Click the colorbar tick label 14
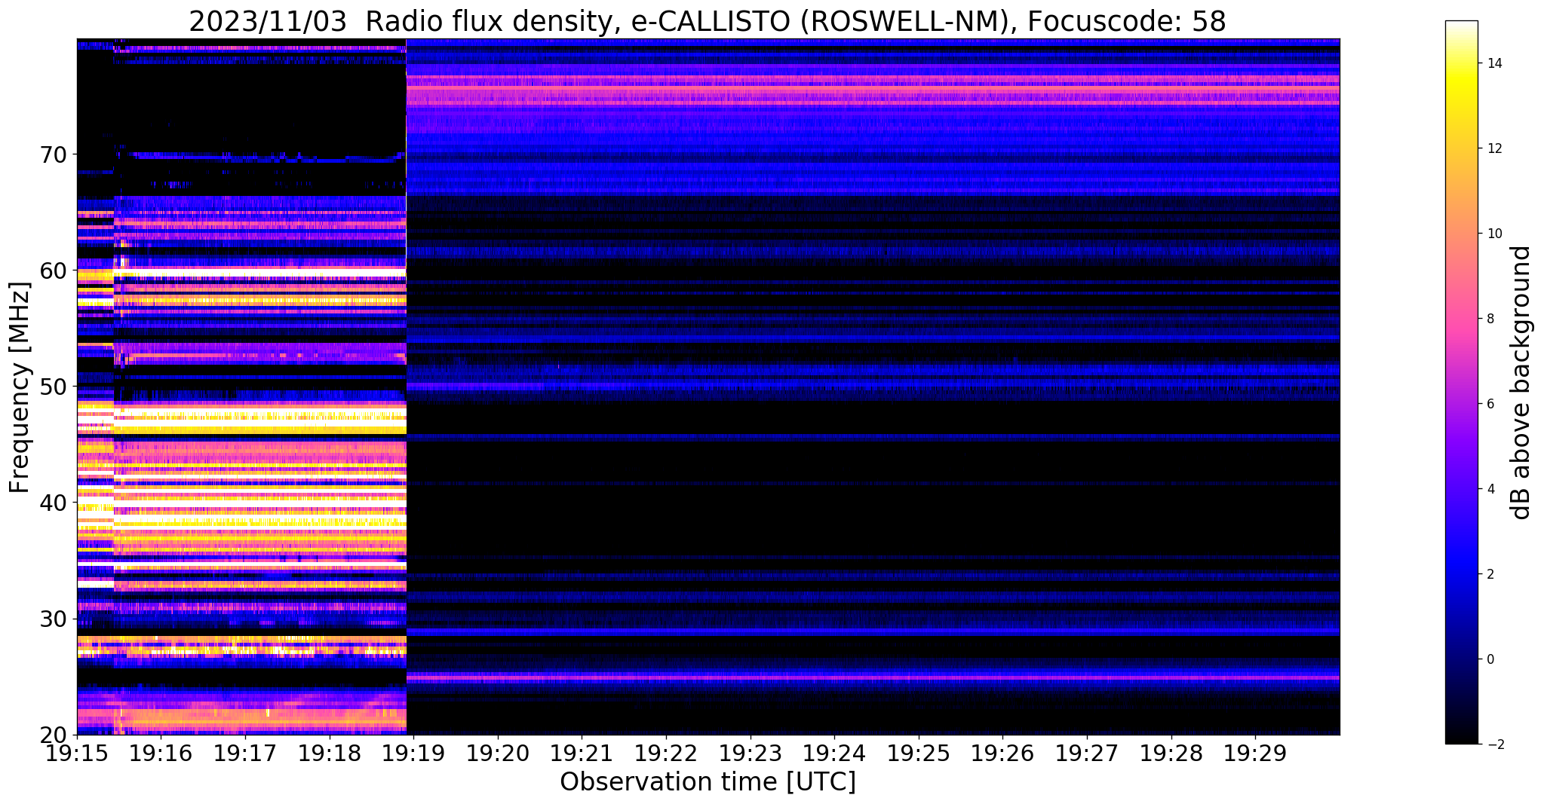 coord(1493,63)
